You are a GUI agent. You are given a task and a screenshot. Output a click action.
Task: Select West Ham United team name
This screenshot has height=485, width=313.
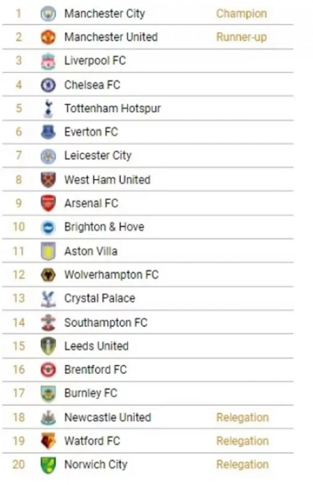pos(107,180)
